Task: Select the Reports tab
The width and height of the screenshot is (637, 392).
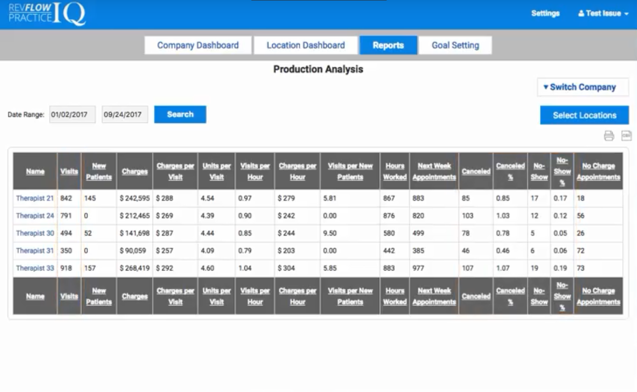Action: pyautogui.click(x=388, y=45)
